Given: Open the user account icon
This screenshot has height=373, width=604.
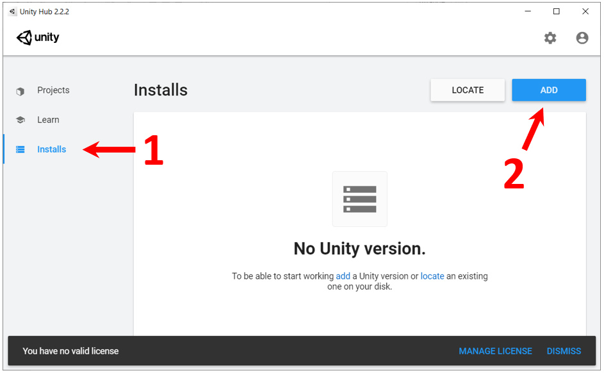Looking at the screenshot, I should coord(582,38).
